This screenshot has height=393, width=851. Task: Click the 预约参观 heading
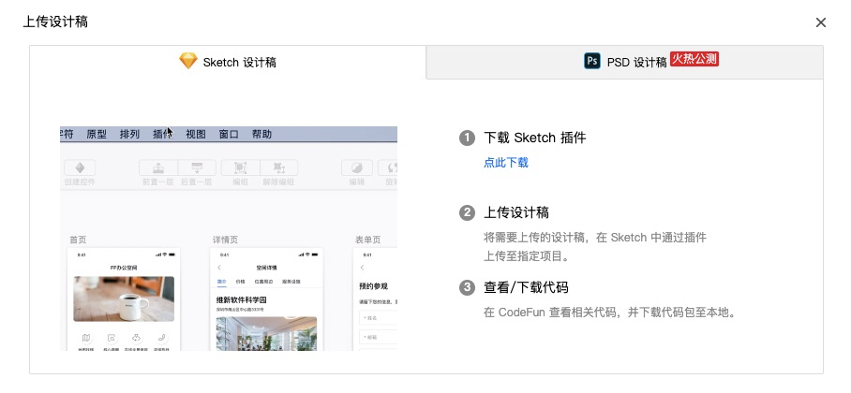373,286
